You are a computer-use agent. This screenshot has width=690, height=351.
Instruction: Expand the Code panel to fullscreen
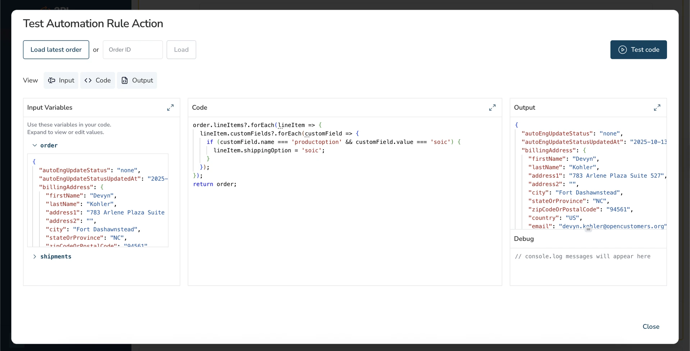pyautogui.click(x=492, y=108)
